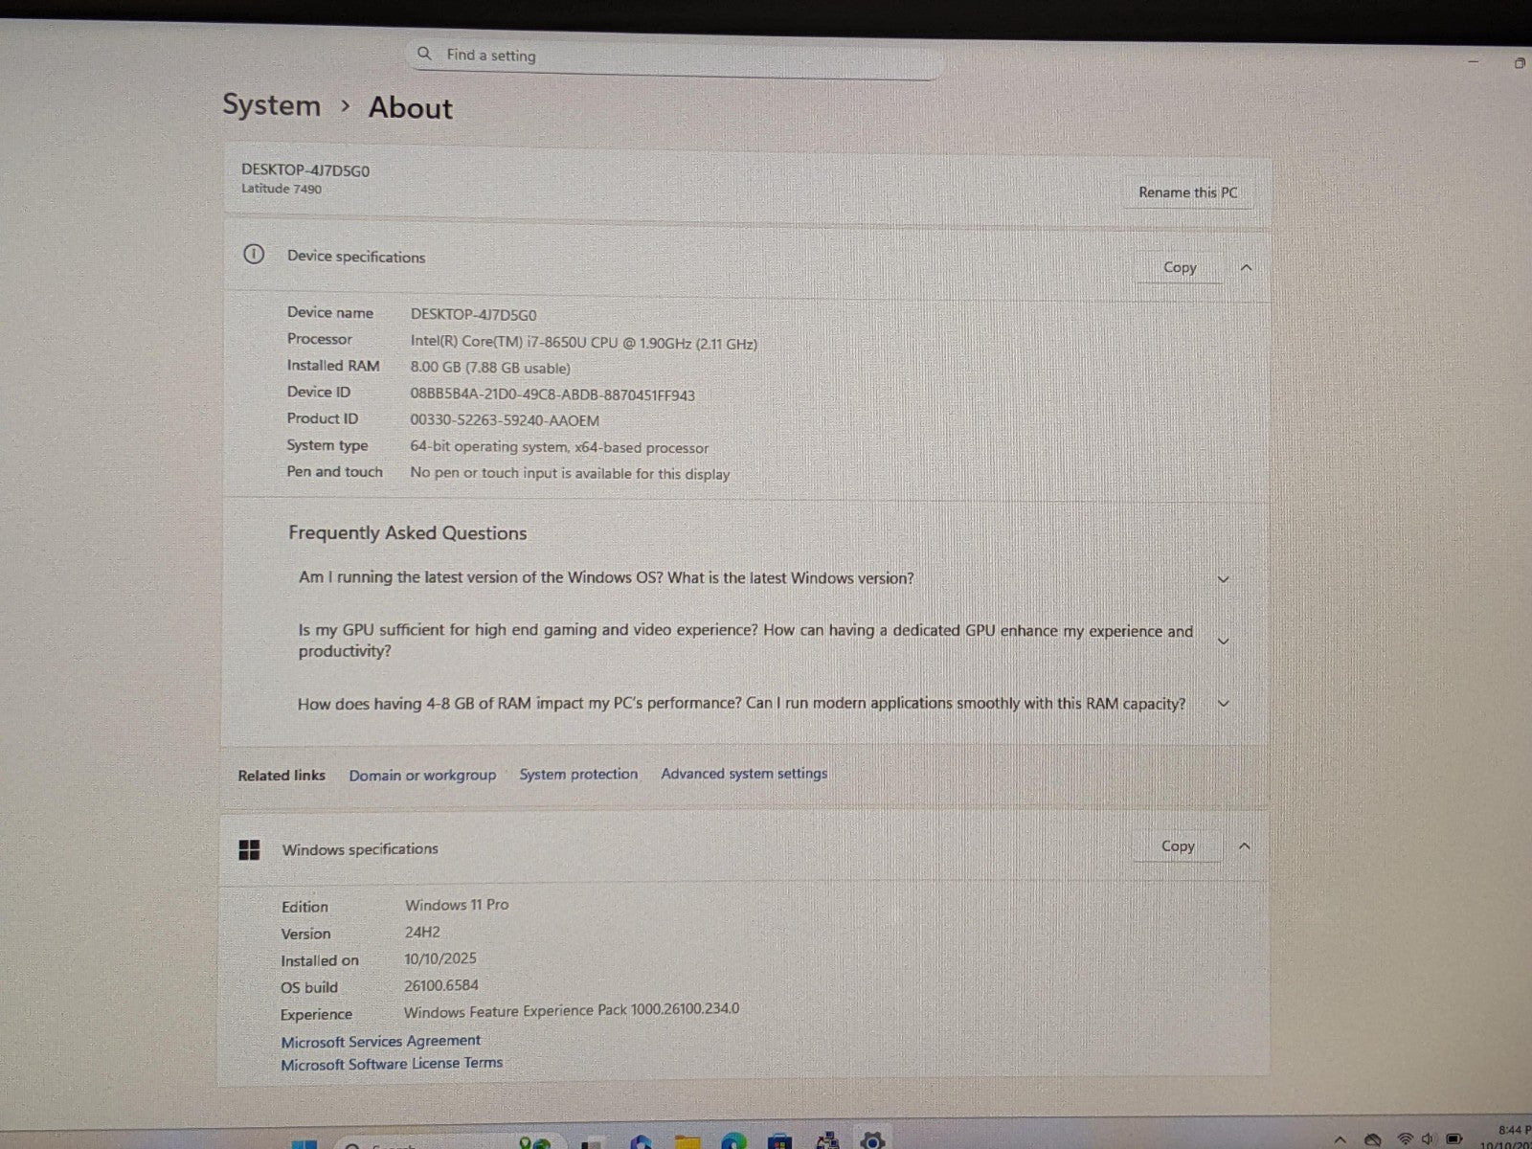Open Microsoft Store from the taskbar
The image size is (1532, 1149).
click(780, 1141)
